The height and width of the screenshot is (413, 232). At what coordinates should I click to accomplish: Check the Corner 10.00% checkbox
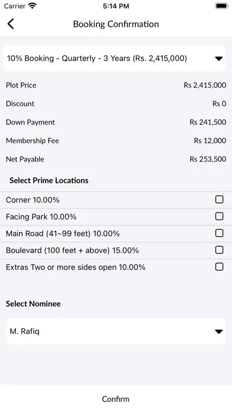(x=219, y=199)
